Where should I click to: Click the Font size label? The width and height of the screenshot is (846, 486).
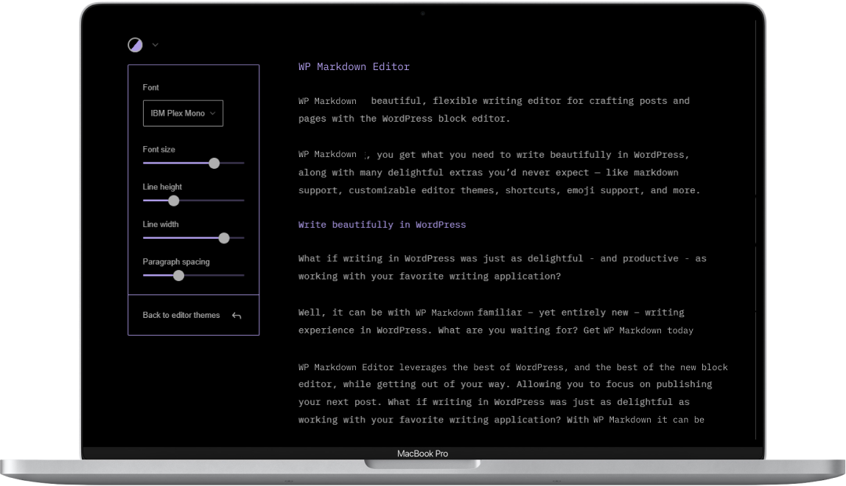coord(158,150)
